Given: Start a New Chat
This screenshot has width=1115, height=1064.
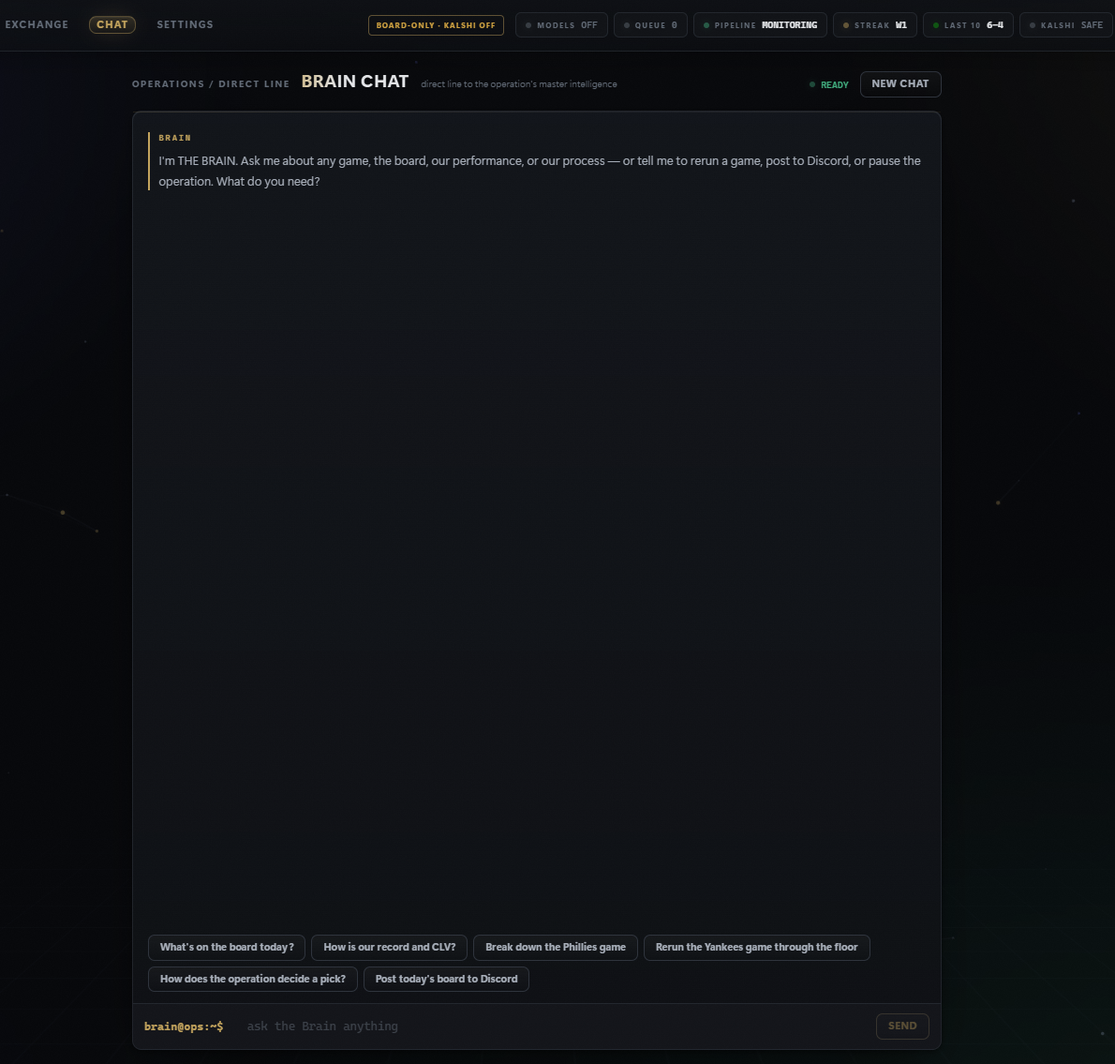Looking at the screenshot, I should [x=900, y=84].
